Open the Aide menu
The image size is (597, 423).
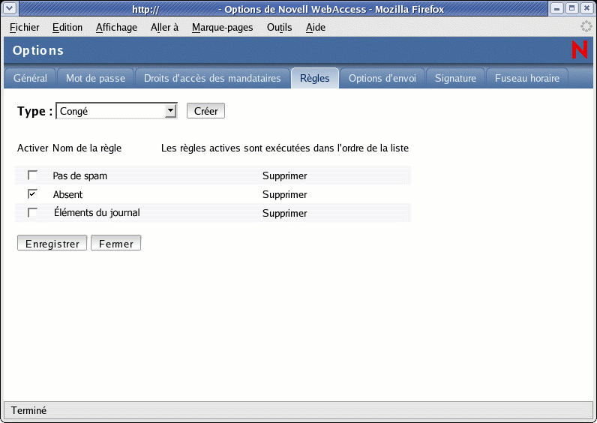point(316,28)
